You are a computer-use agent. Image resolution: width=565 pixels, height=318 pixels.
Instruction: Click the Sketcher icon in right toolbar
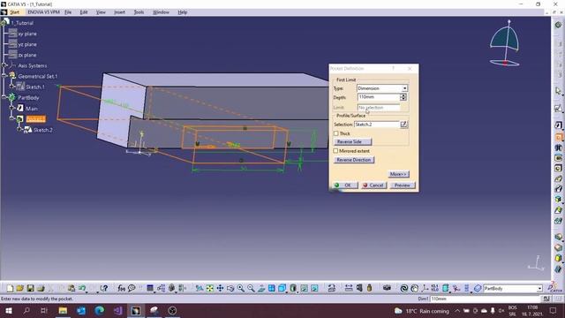tap(558, 108)
